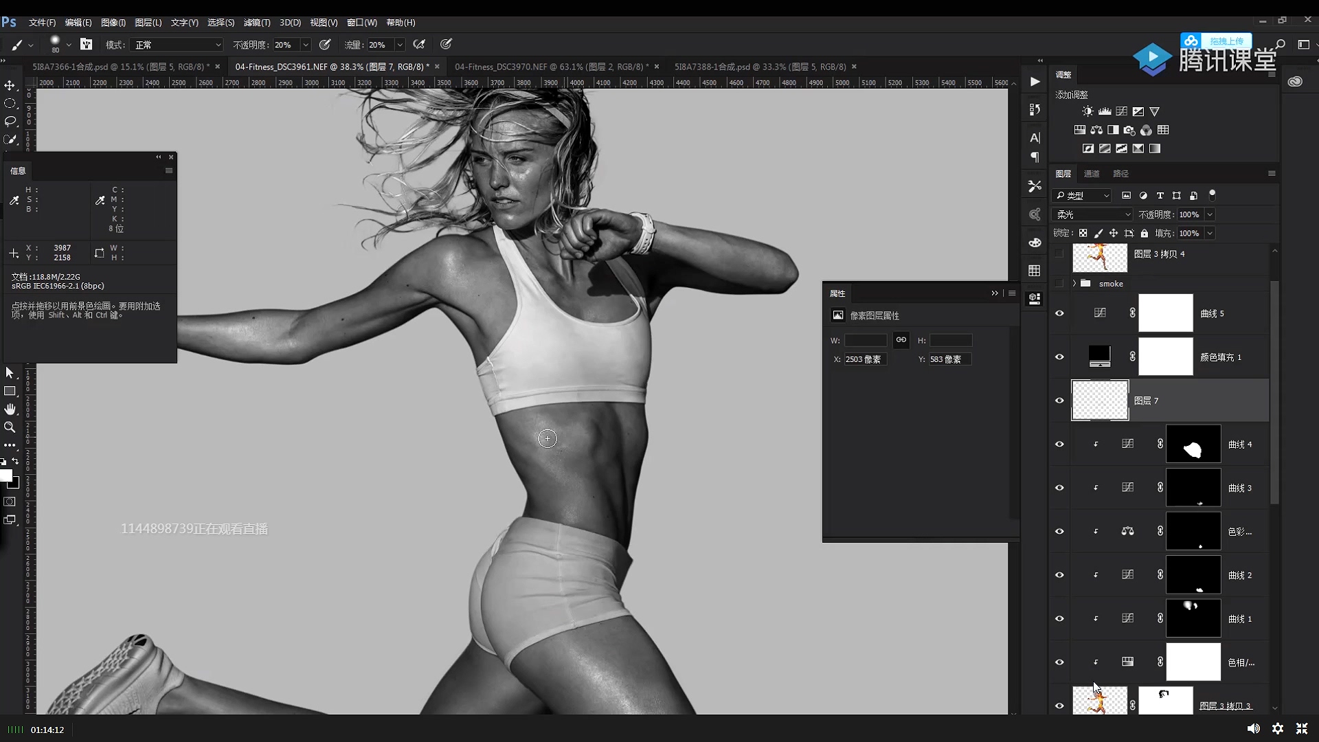The height and width of the screenshot is (742, 1319).
Task: Switch to 5I8A7388-1合成.psd document tab
Action: [760, 67]
